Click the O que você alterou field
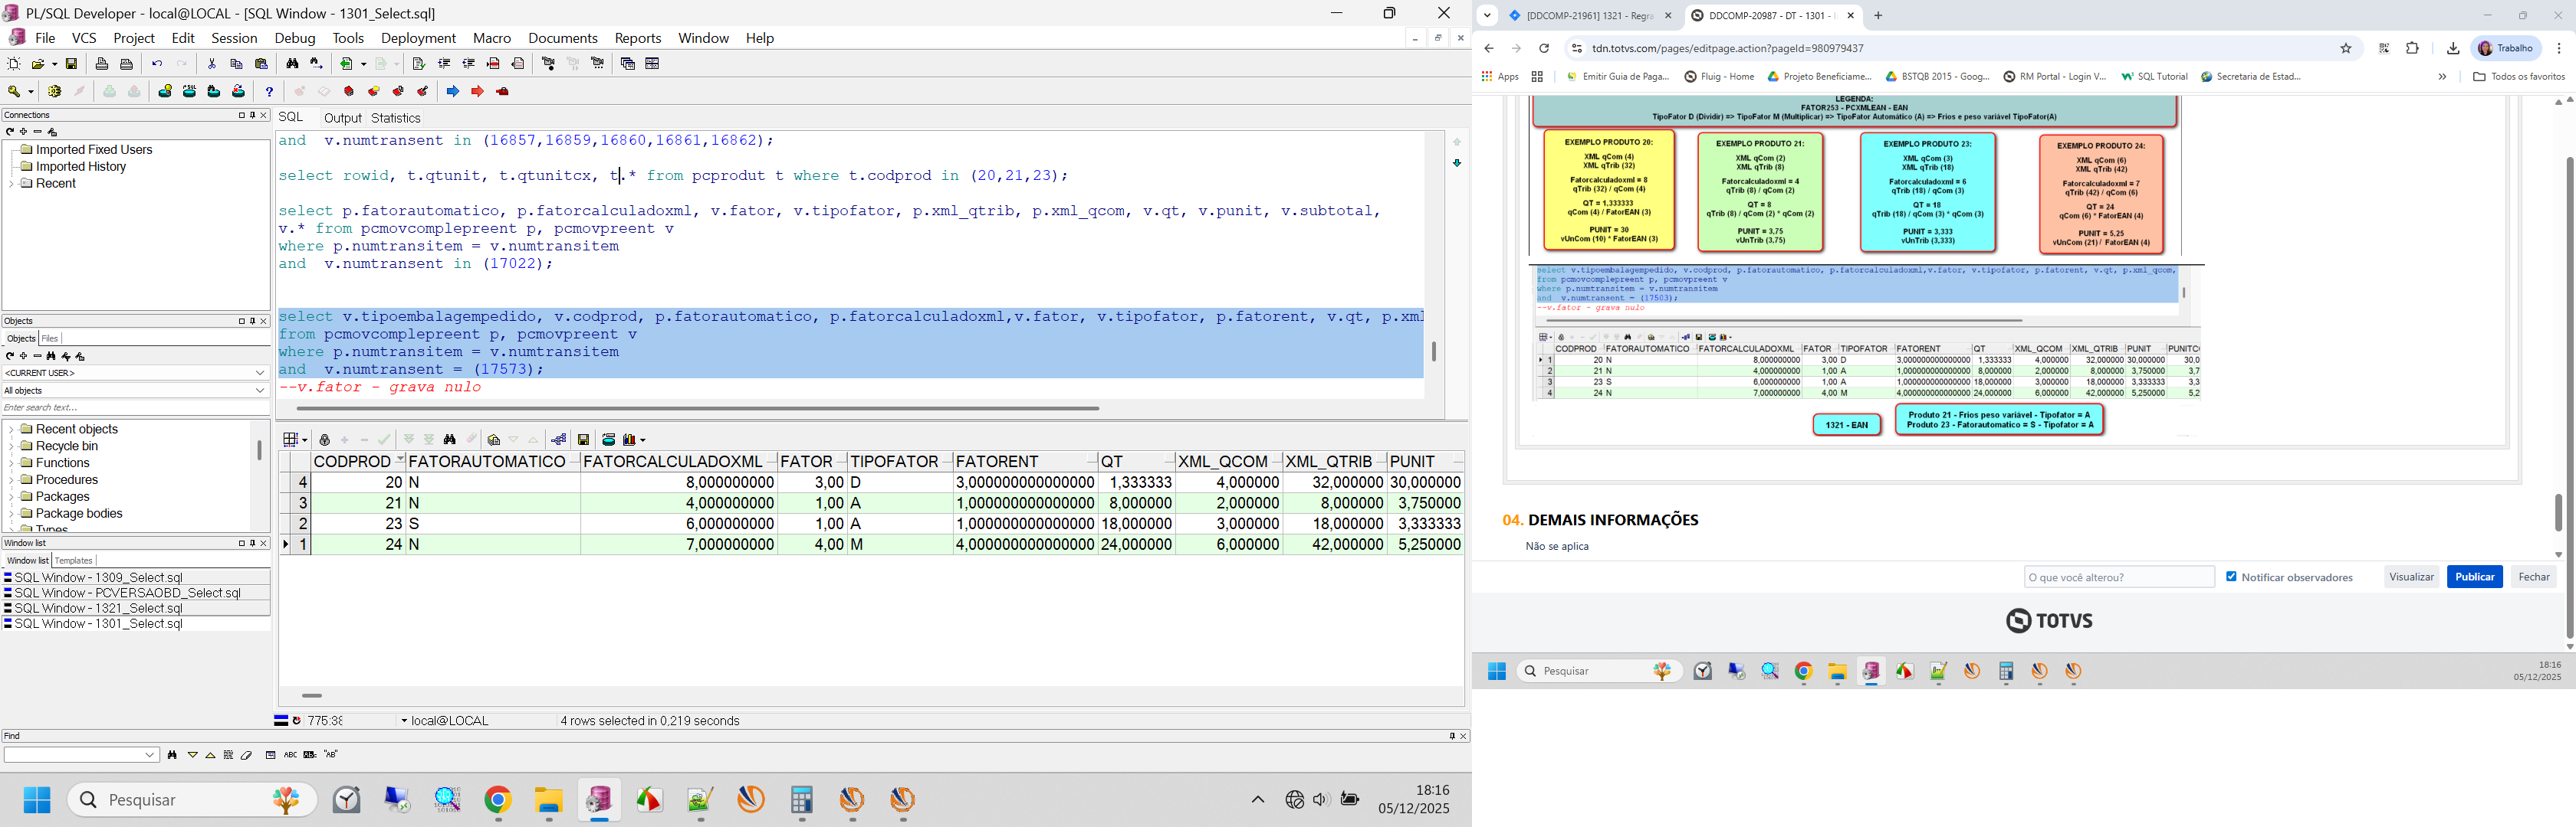The width and height of the screenshot is (2576, 827). 2118,577
